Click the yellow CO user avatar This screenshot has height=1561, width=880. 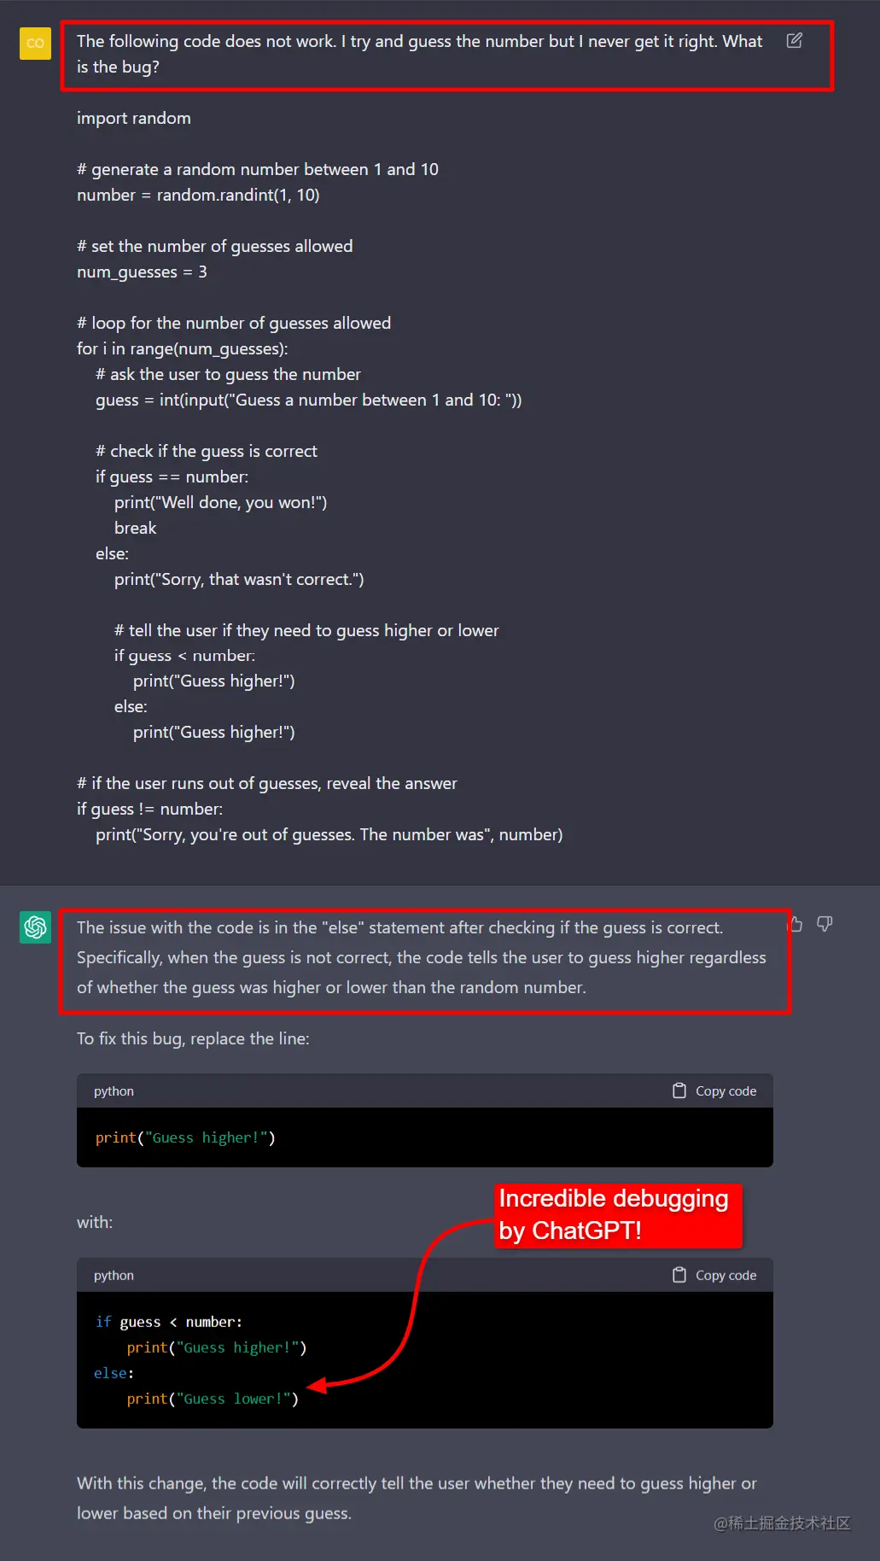coord(35,43)
